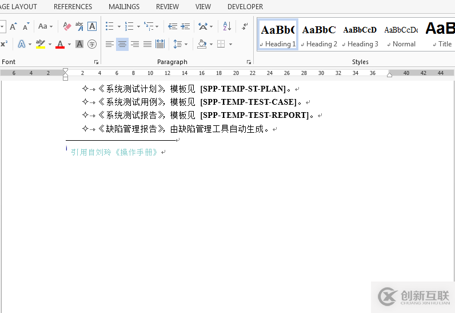Viewport: 455px width, 313px height.
Task: Toggle superscript formatting
Action: click(x=4, y=44)
